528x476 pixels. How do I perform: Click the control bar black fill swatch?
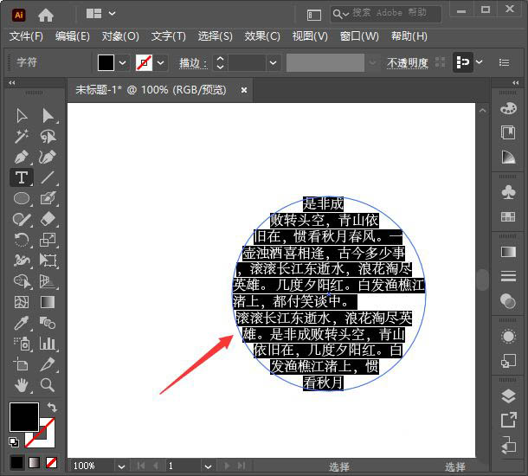pos(106,63)
